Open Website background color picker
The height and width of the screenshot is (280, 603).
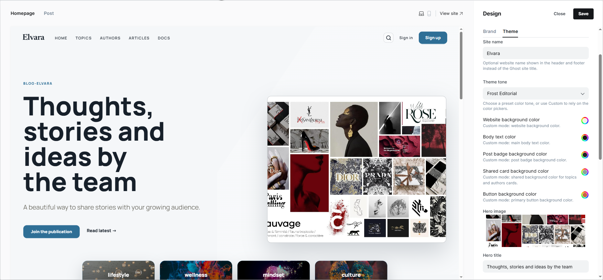tap(585, 121)
